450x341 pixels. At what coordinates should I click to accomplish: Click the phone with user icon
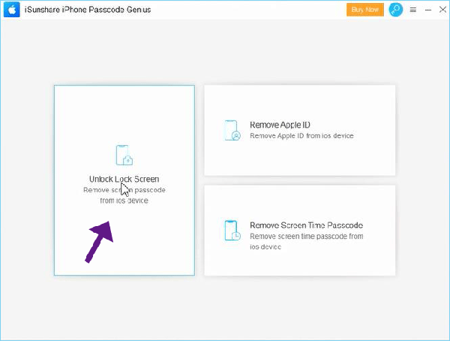point(232,130)
